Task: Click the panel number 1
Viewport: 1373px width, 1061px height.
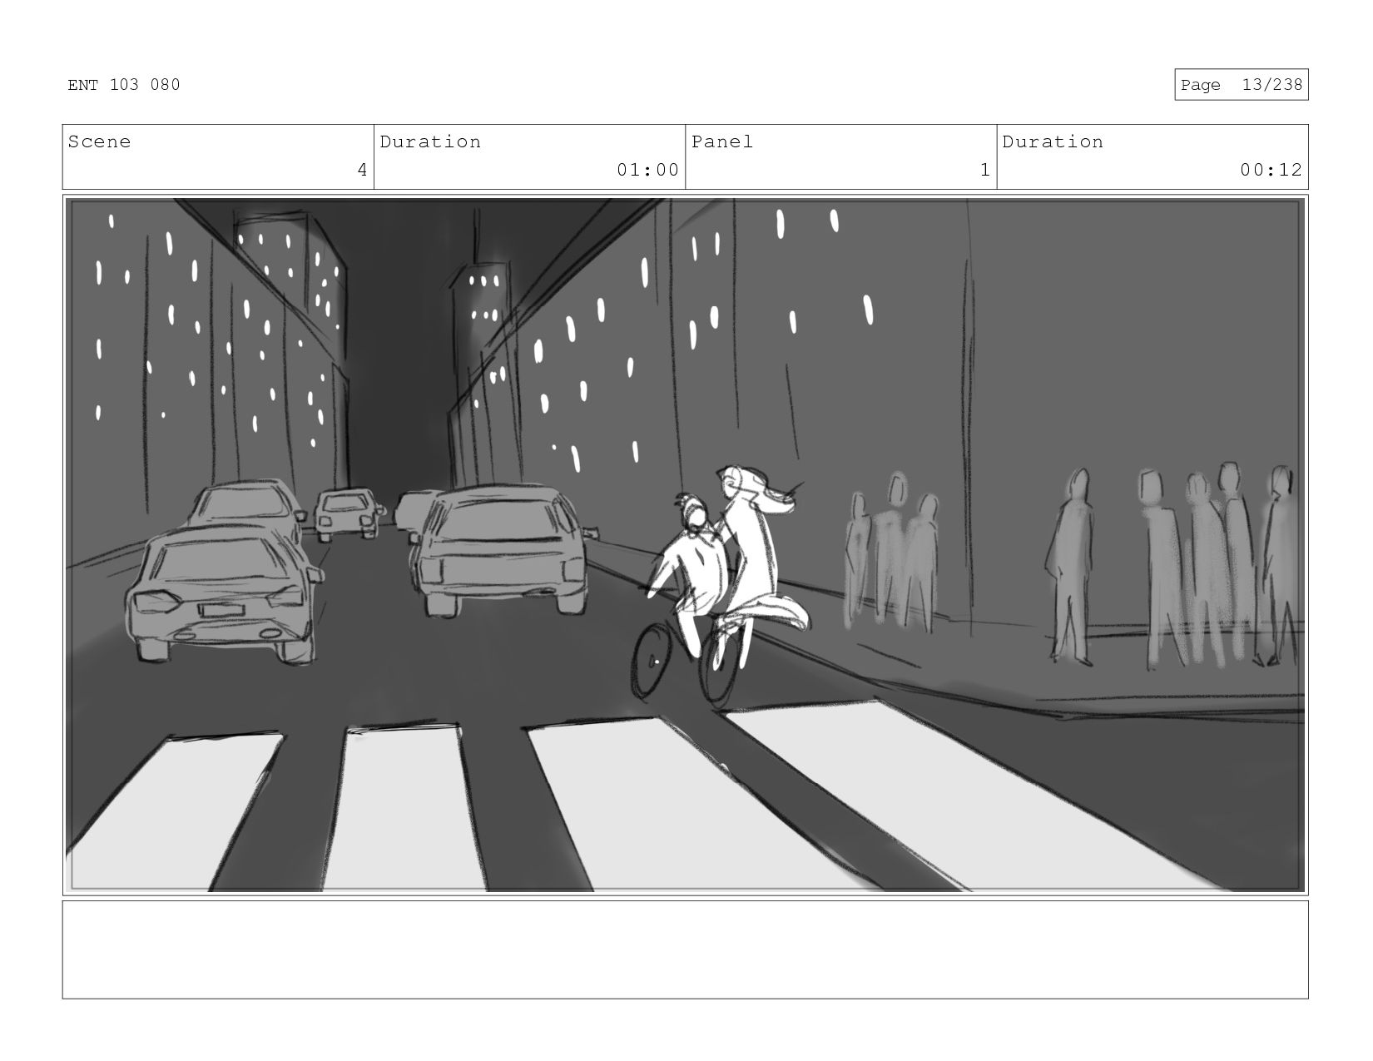Action: (985, 171)
